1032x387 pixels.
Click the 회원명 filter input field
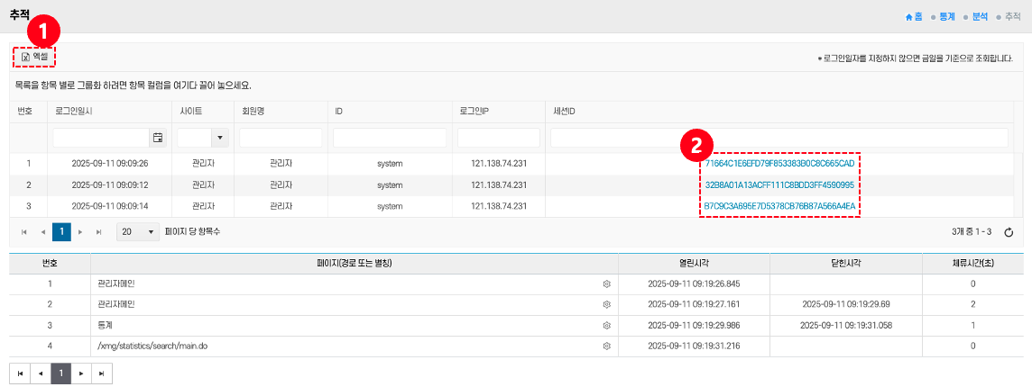click(280, 138)
